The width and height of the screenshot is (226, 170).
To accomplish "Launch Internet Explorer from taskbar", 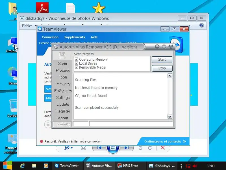I will tap(22, 166).
